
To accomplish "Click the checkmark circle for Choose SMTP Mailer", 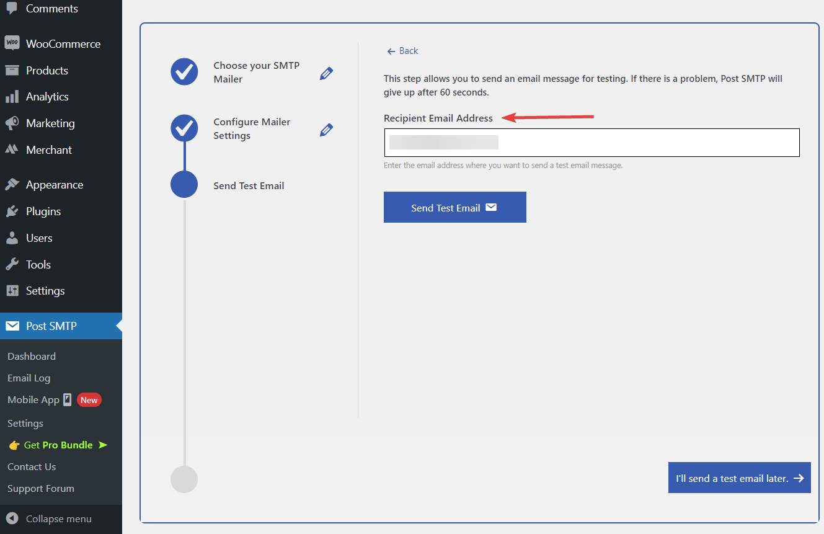I will [x=184, y=72].
